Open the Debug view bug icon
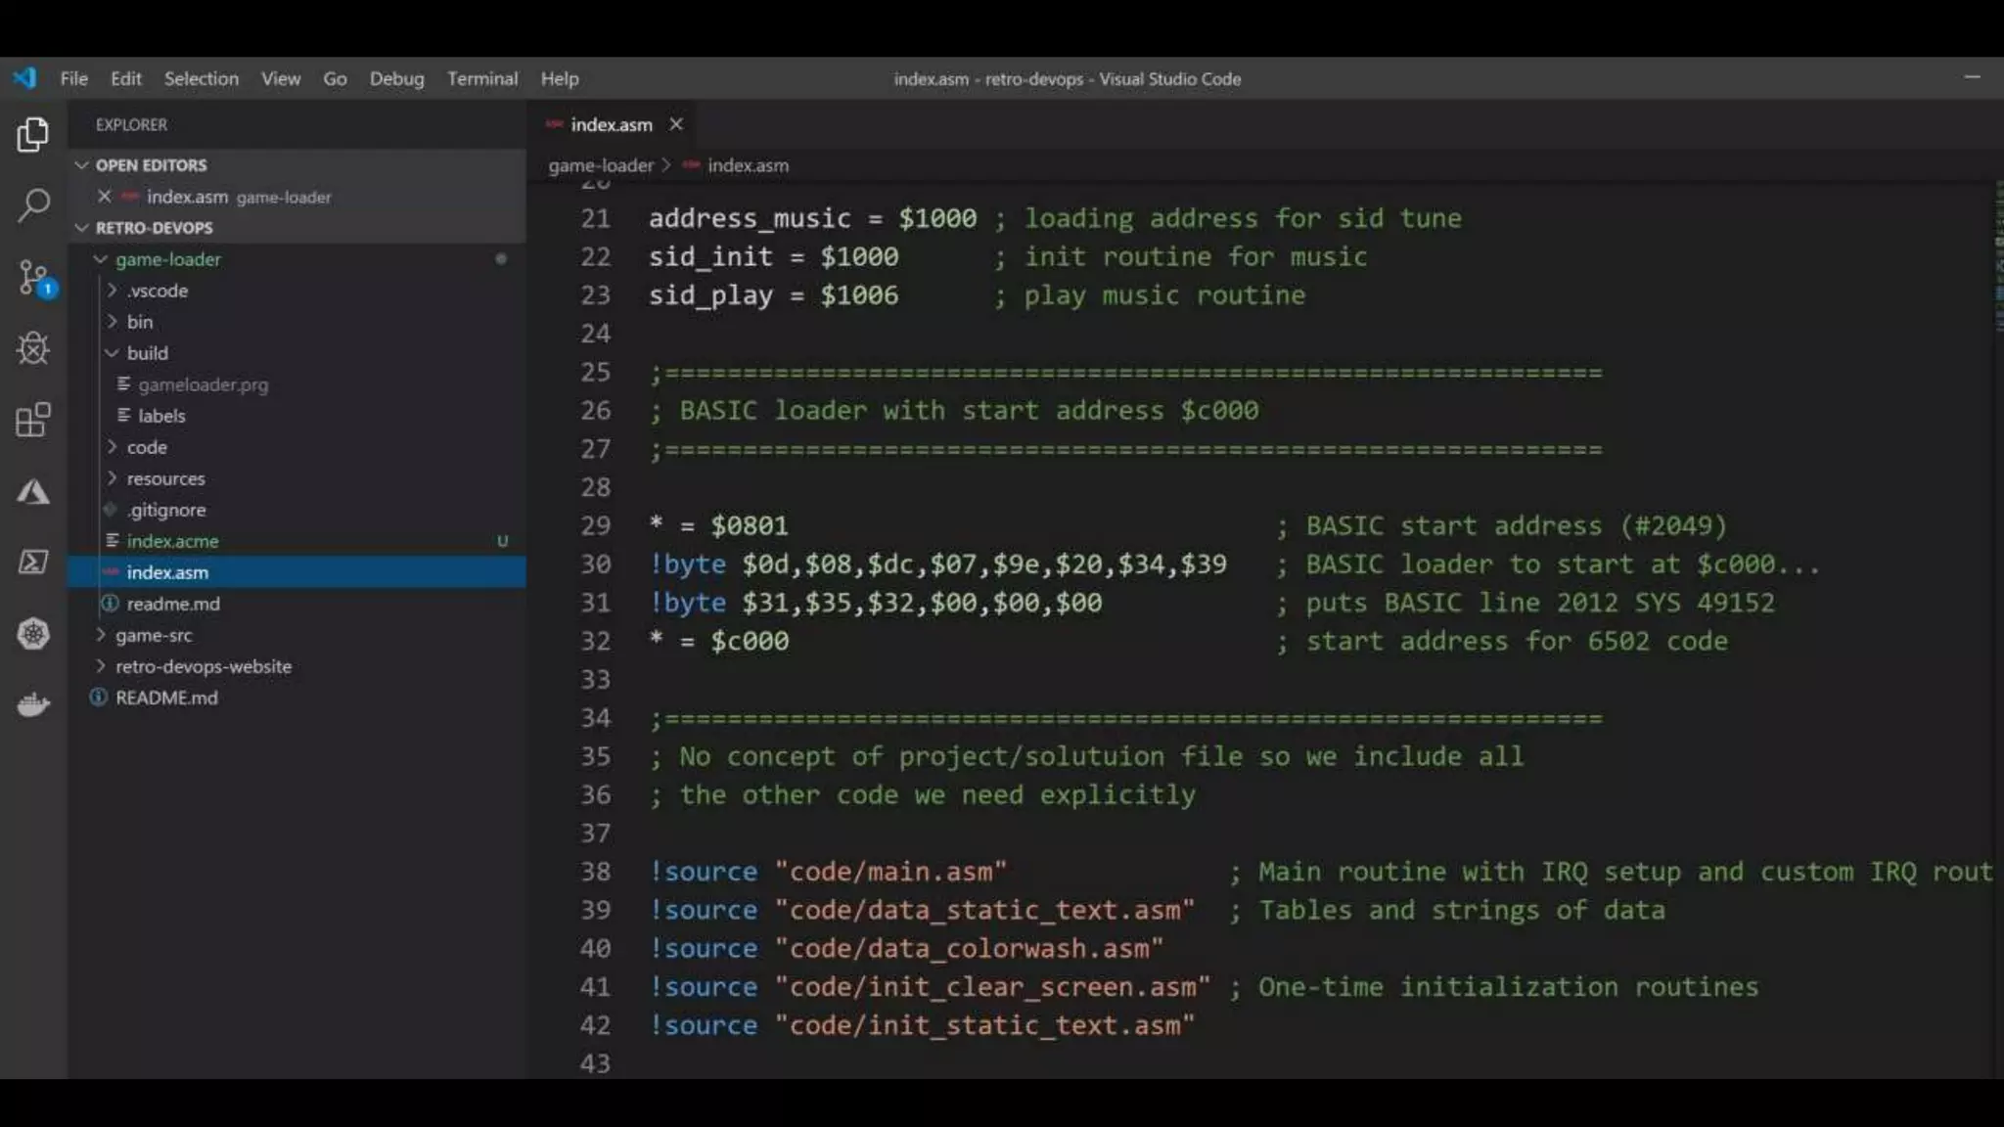The width and height of the screenshot is (2004, 1127). pos(33,348)
